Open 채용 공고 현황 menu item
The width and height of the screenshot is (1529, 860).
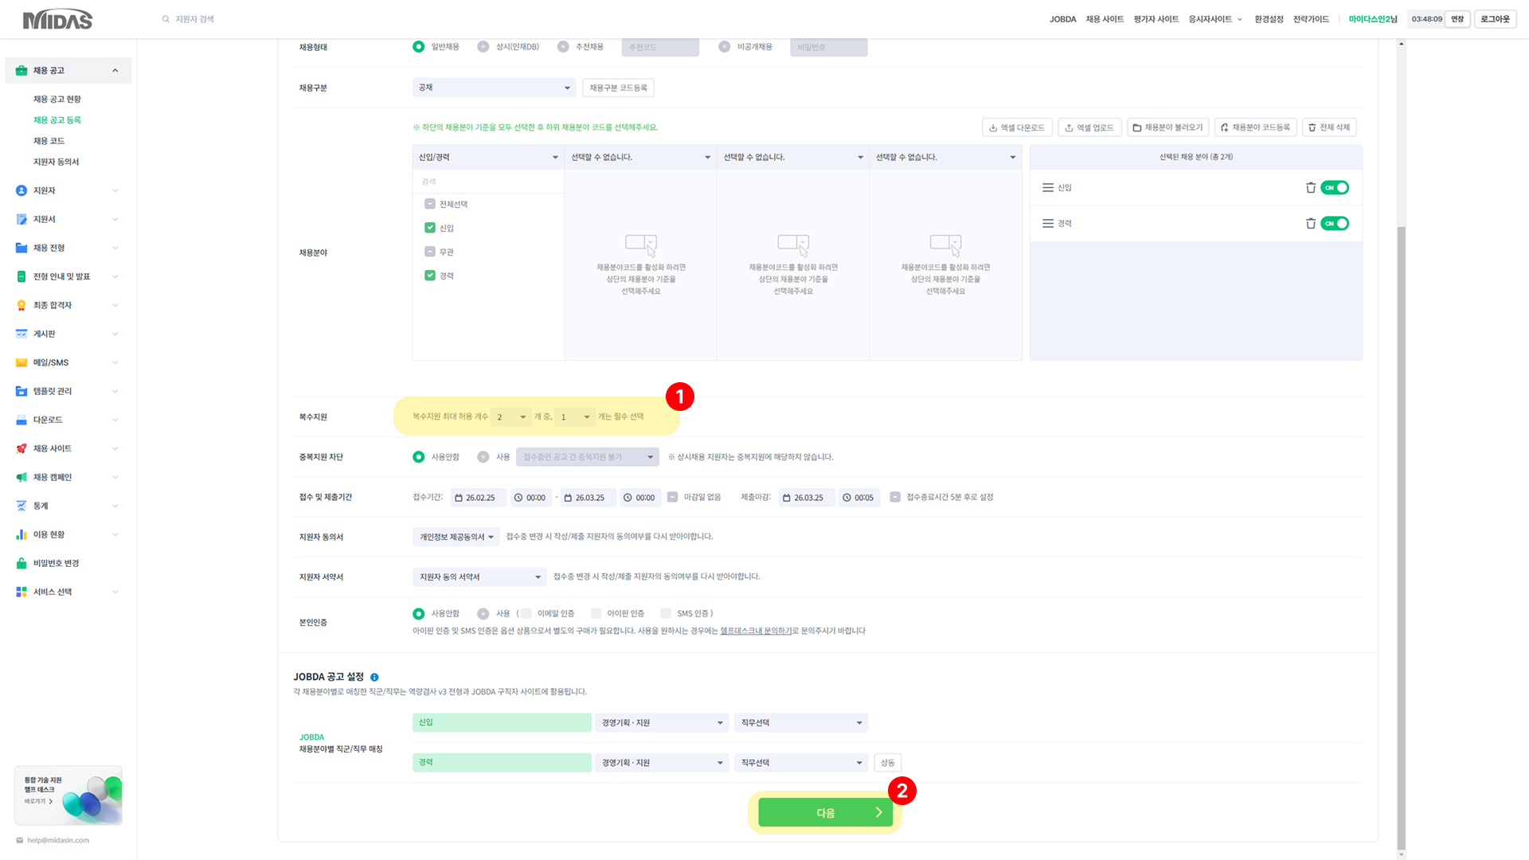pyautogui.click(x=57, y=100)
